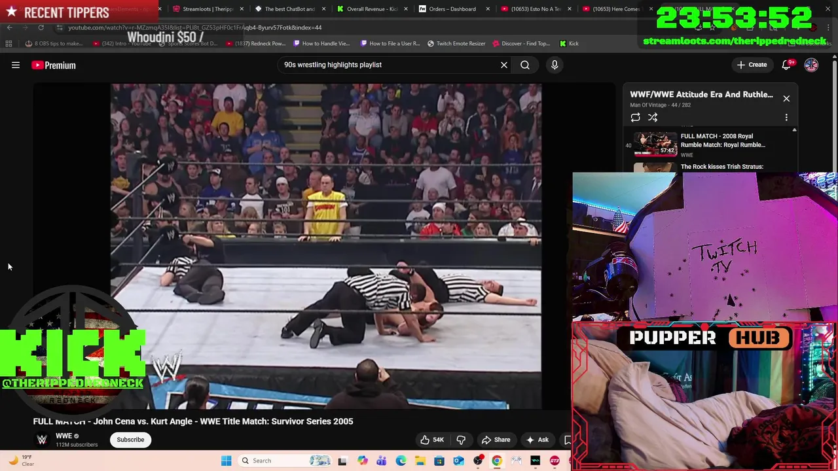The height and width of the screenshot is (471, 838).
Task: Play or pause the wrestling video
Action: pos(325,246)
